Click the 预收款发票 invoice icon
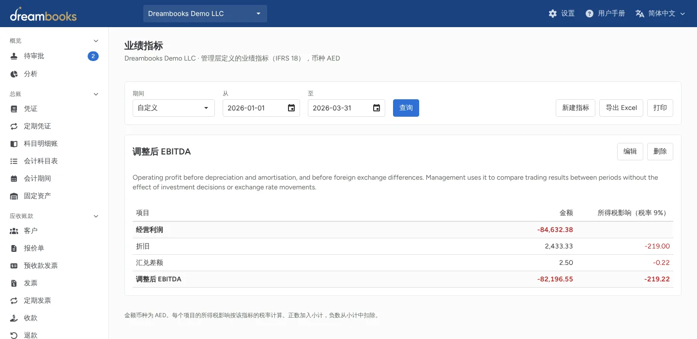697x339 pixels. click(14, 266)
